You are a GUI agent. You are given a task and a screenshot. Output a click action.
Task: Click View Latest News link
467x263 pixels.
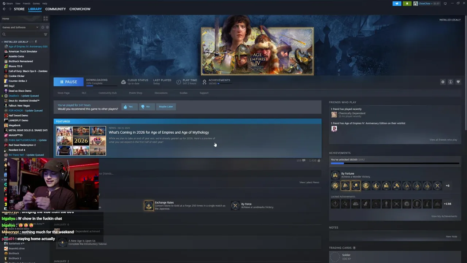pyautogui.click(x=309, y=182)
